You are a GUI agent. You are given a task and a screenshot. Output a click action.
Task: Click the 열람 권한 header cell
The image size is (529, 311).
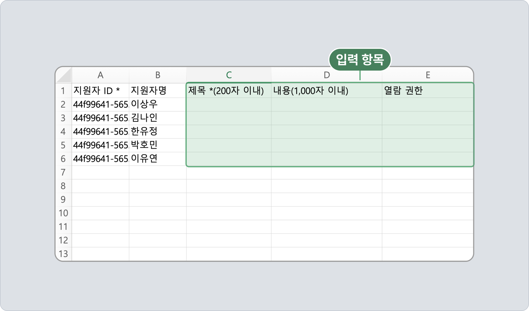[428, 91]
